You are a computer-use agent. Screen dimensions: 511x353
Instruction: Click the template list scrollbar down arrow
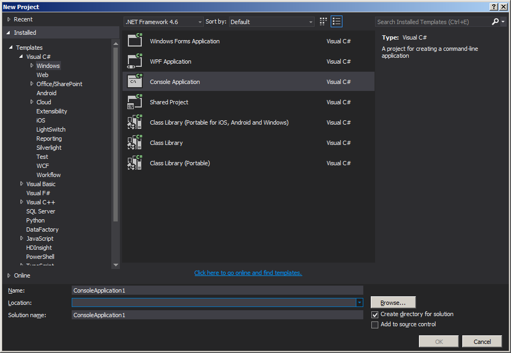tap(115, 264)
